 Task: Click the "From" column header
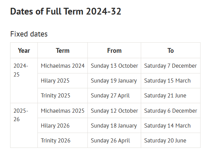click(114, 50)
